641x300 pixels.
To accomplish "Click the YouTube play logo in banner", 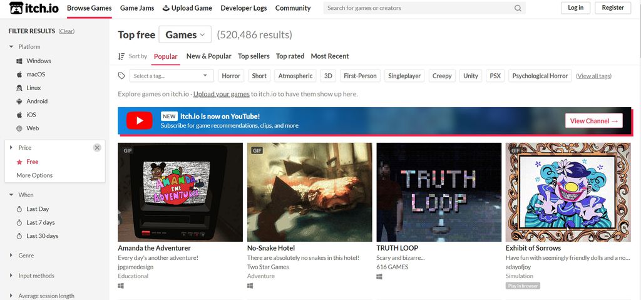I will tap(140, 120).
